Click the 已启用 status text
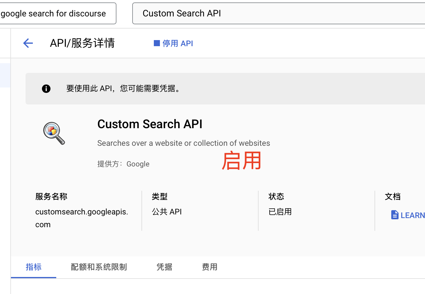Image resolution: width=425 pixels, height=294 pixels. (280, 211)
